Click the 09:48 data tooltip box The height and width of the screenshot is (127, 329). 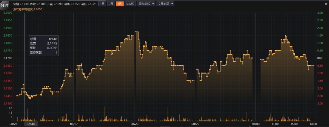coord(44,46)
